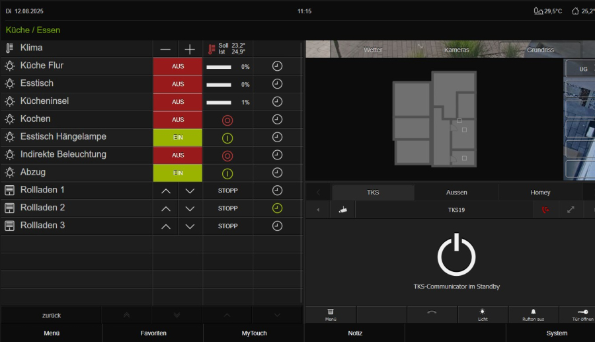Toggle the Abzug EIN switch
This screenshot has width=595, height=342.
[178, 173]
